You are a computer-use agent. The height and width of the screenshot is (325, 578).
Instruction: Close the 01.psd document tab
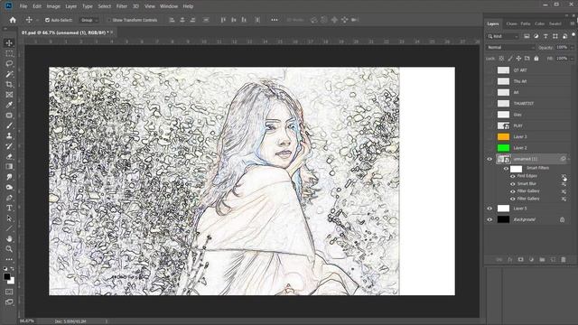tap(112, 32)
